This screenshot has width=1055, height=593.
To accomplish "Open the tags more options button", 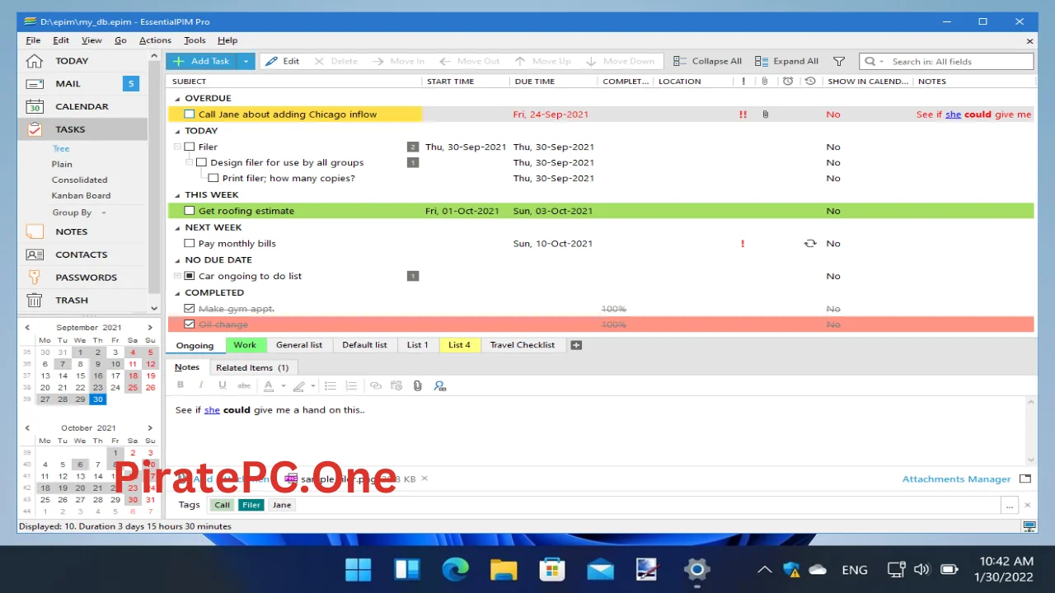I will (x=1010, y=505).
